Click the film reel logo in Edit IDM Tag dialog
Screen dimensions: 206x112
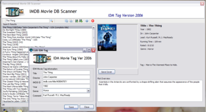(42, 58)
